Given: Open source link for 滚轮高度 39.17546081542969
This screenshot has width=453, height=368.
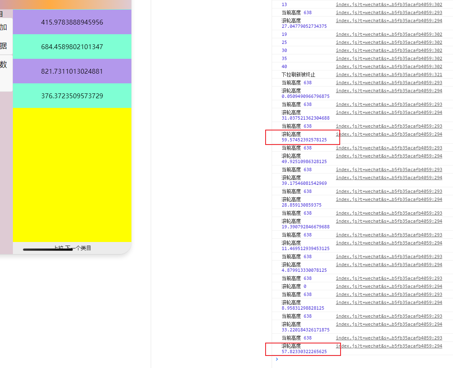Looking at the screenshot, I should 389,178.
